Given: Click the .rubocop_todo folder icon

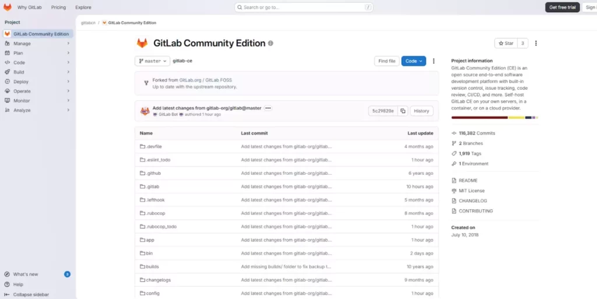Looking at the screenshot, I should tap(142, 226).
